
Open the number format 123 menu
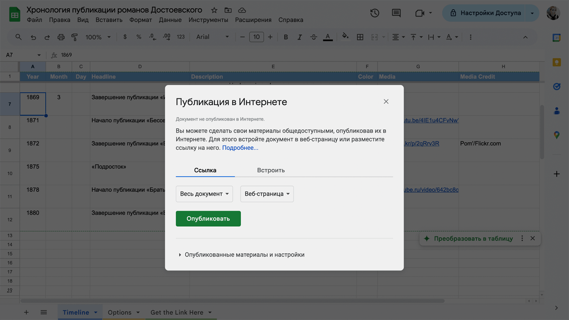click(181, 37)
